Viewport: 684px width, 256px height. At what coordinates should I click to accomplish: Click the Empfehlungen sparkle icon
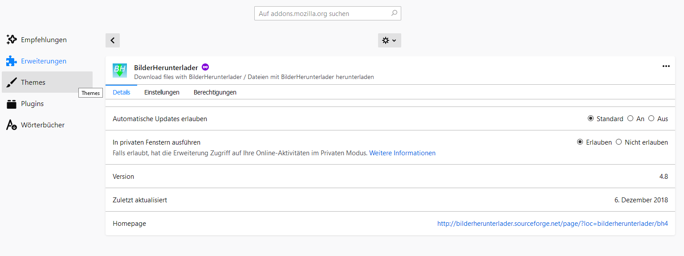[12, 39]
